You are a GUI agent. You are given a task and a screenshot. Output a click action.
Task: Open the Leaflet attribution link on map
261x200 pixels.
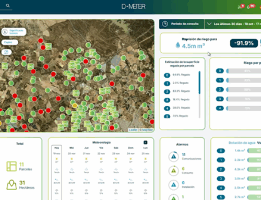pyautogui.click(x=133, y=130)
